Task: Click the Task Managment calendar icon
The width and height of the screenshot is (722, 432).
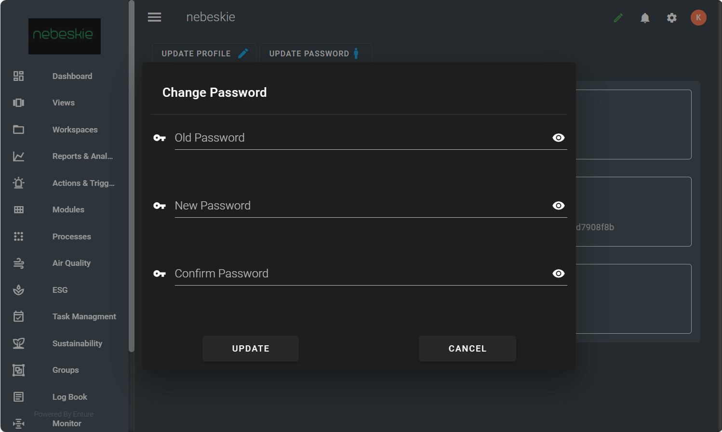Action: (19, 316)
